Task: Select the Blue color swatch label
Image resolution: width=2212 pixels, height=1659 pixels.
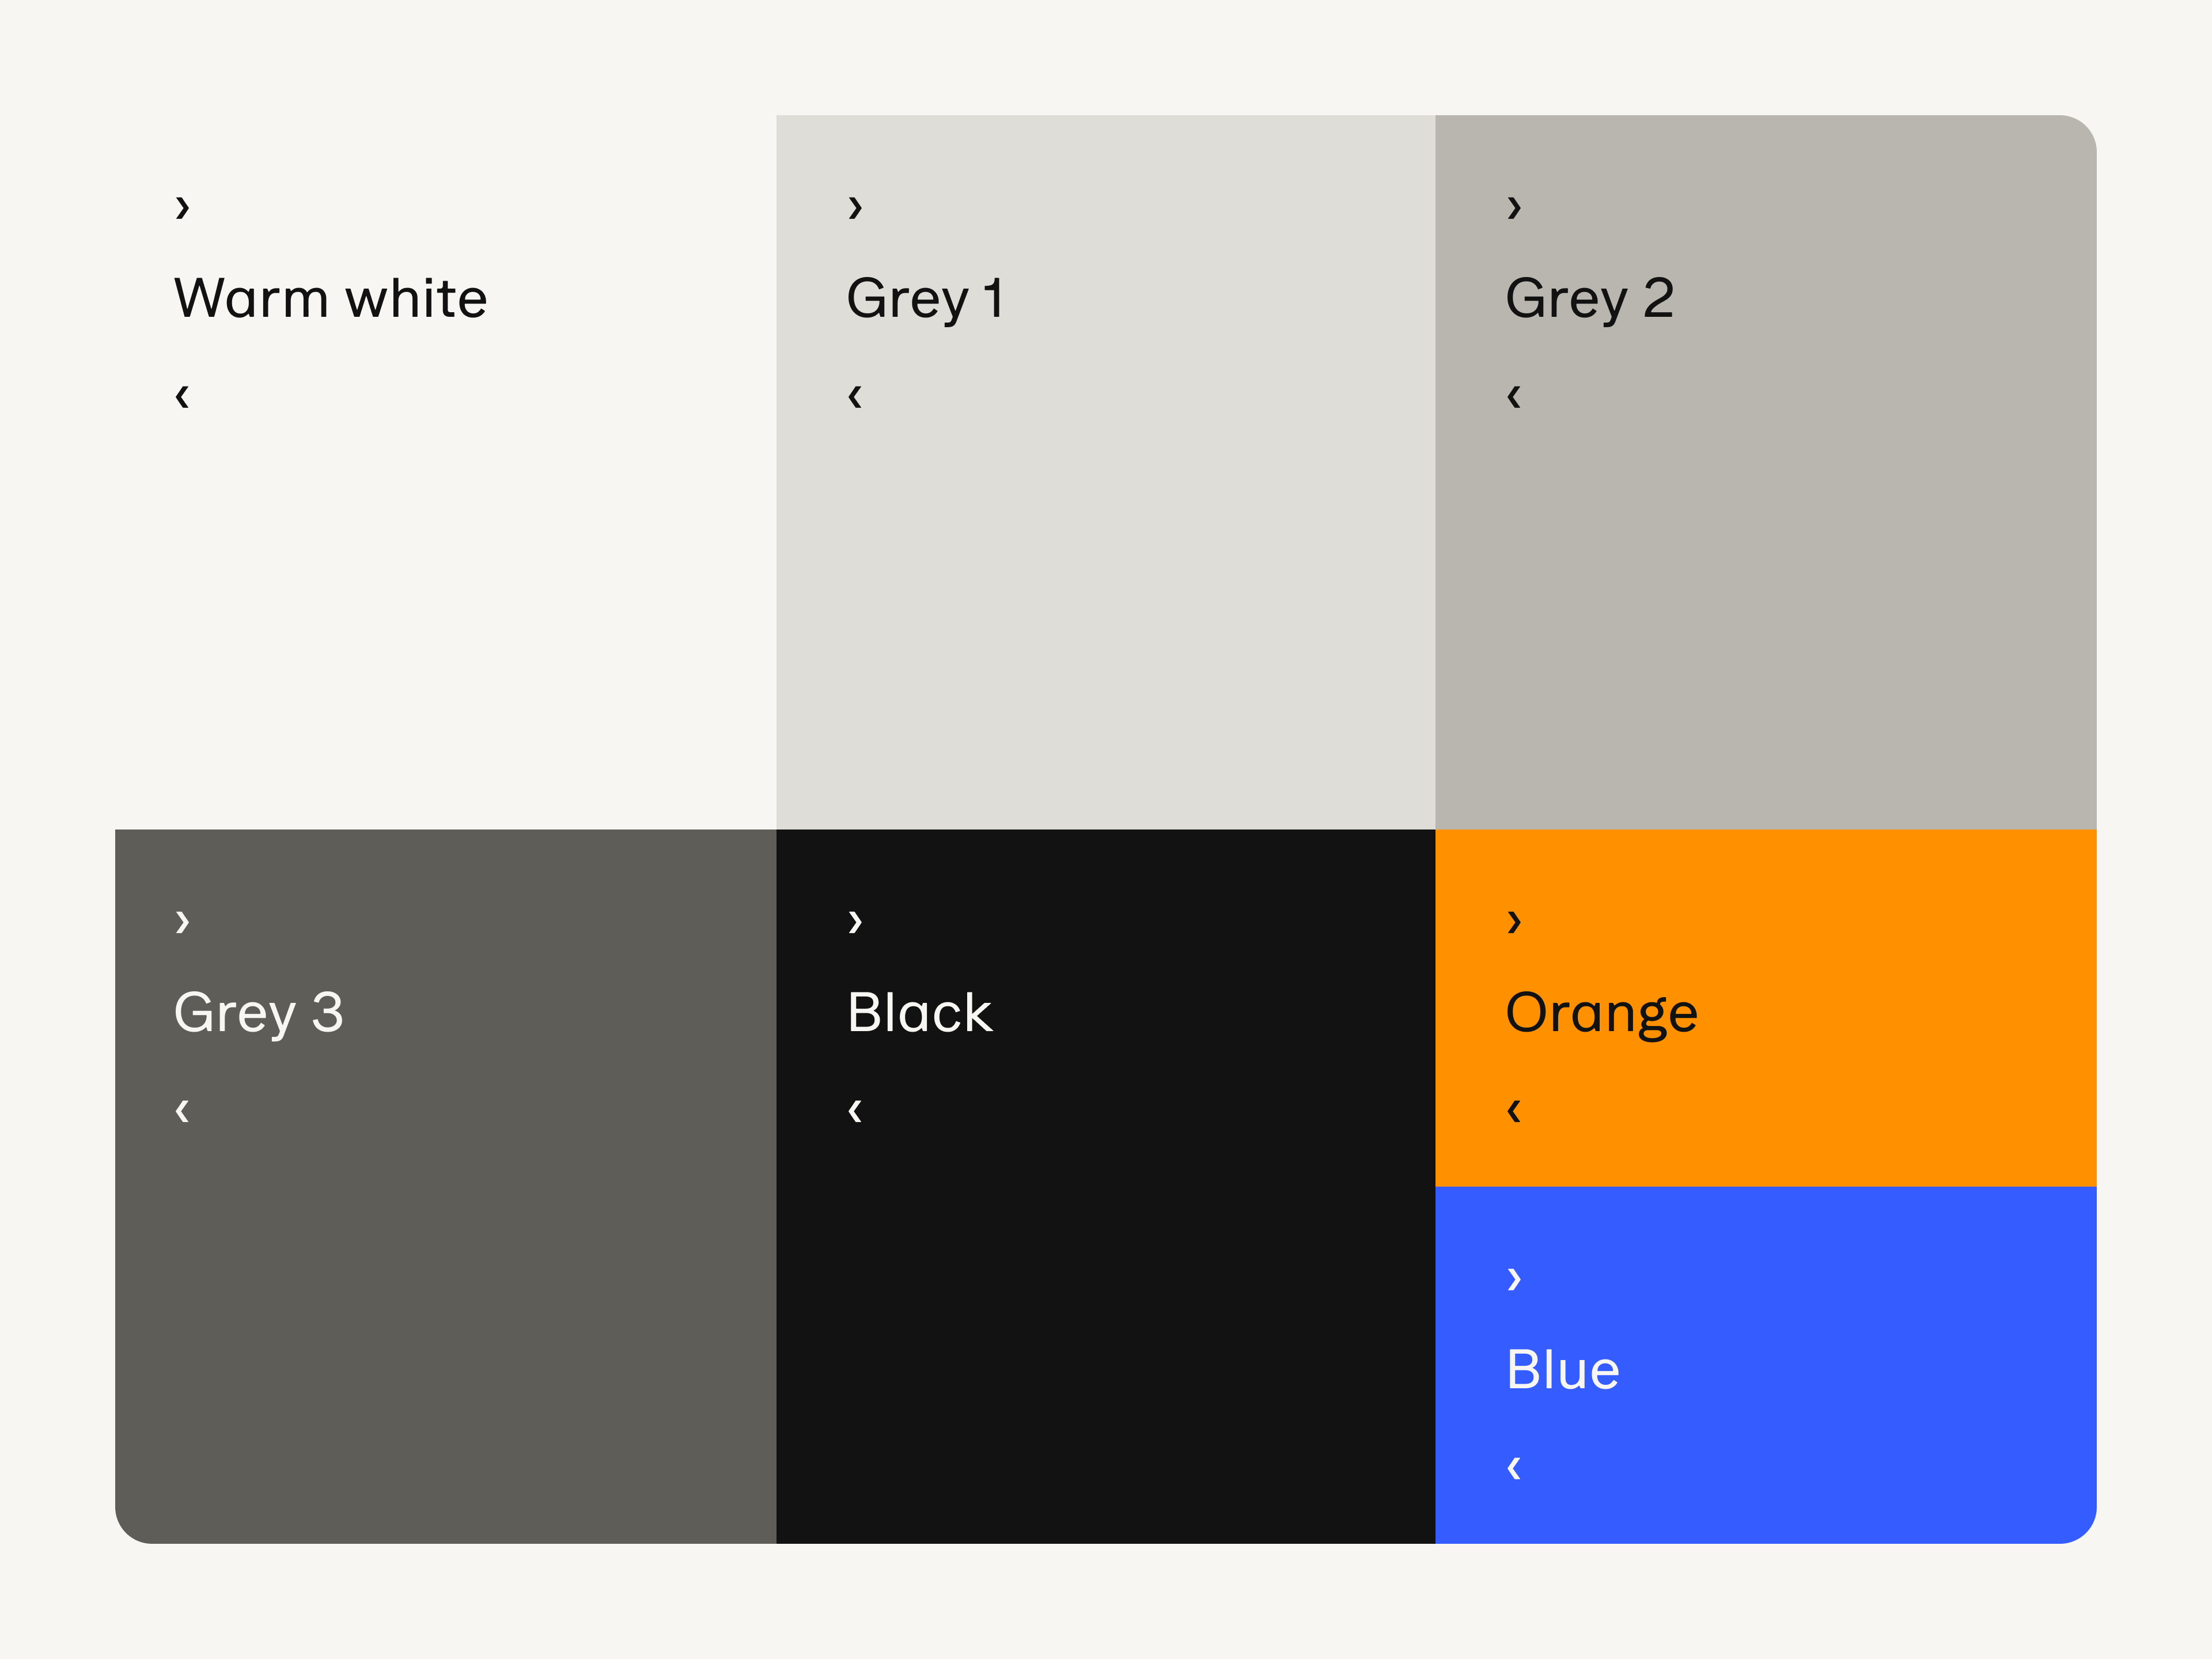Action: (1562, 1369)
